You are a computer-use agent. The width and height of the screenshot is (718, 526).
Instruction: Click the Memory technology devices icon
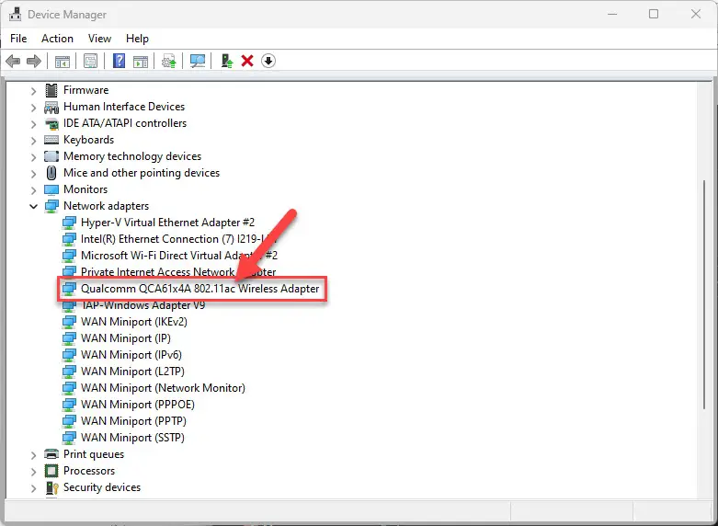click(51, 156)
